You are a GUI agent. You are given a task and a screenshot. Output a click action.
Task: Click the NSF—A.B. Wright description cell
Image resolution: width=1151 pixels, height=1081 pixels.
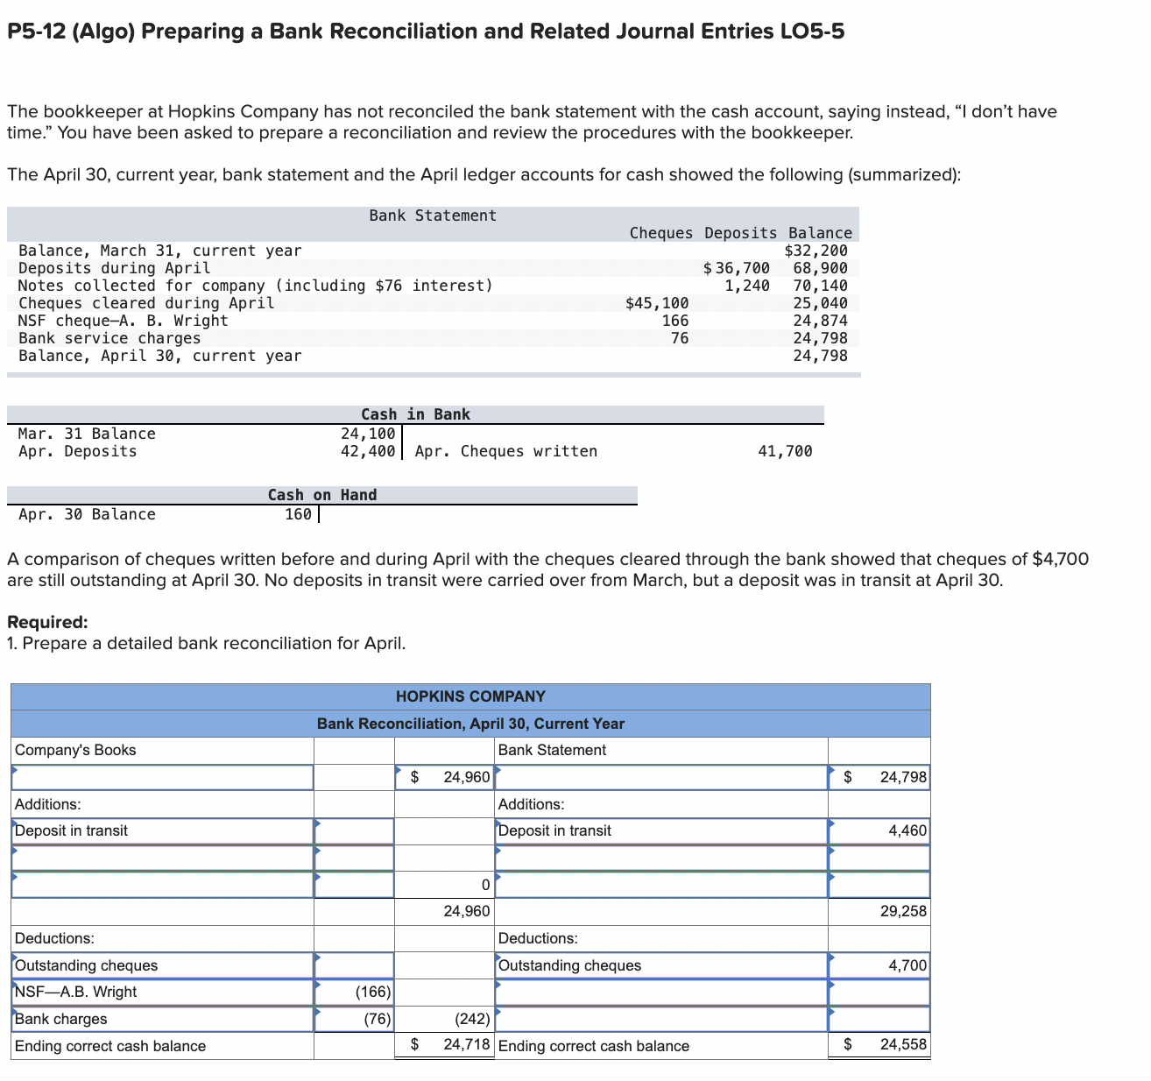[x=162, y=992]
